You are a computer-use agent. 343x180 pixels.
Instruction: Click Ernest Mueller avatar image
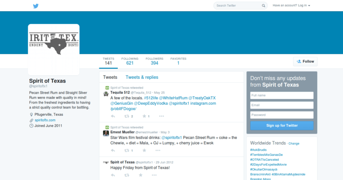click(x=106, y=133)
